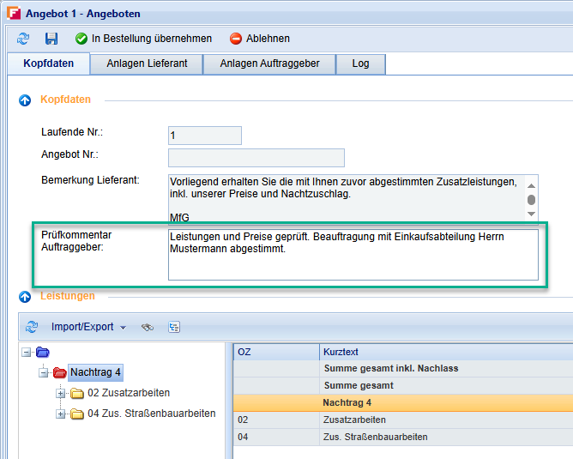
Task: Open the Log tab
Action: (x=360, y=63)
